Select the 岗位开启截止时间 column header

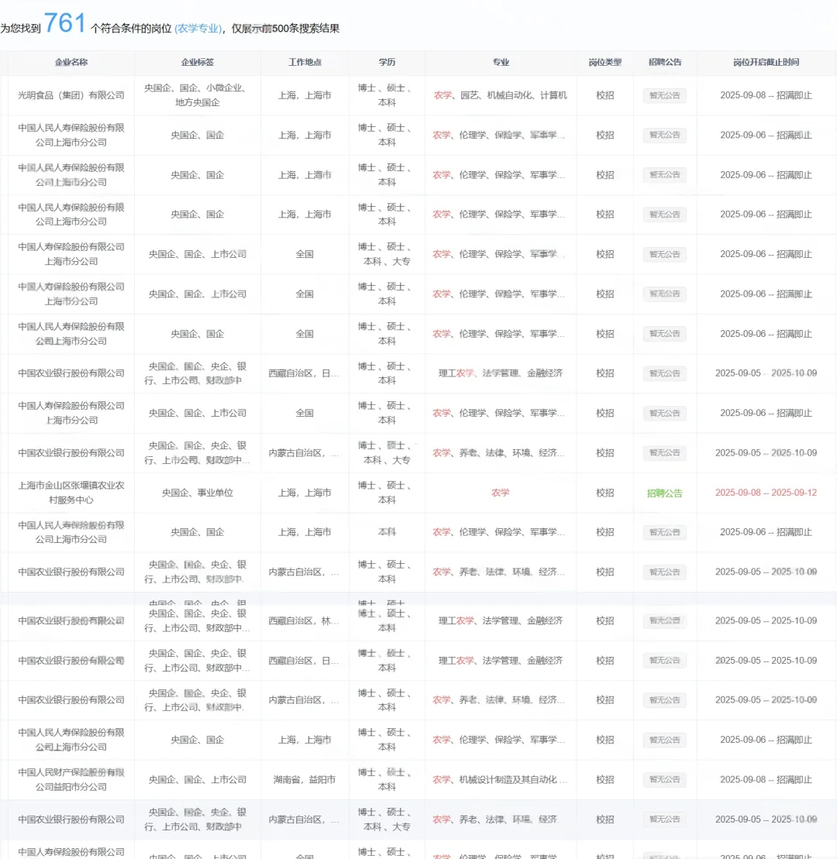pyautogui.click(x=766, y=62)
